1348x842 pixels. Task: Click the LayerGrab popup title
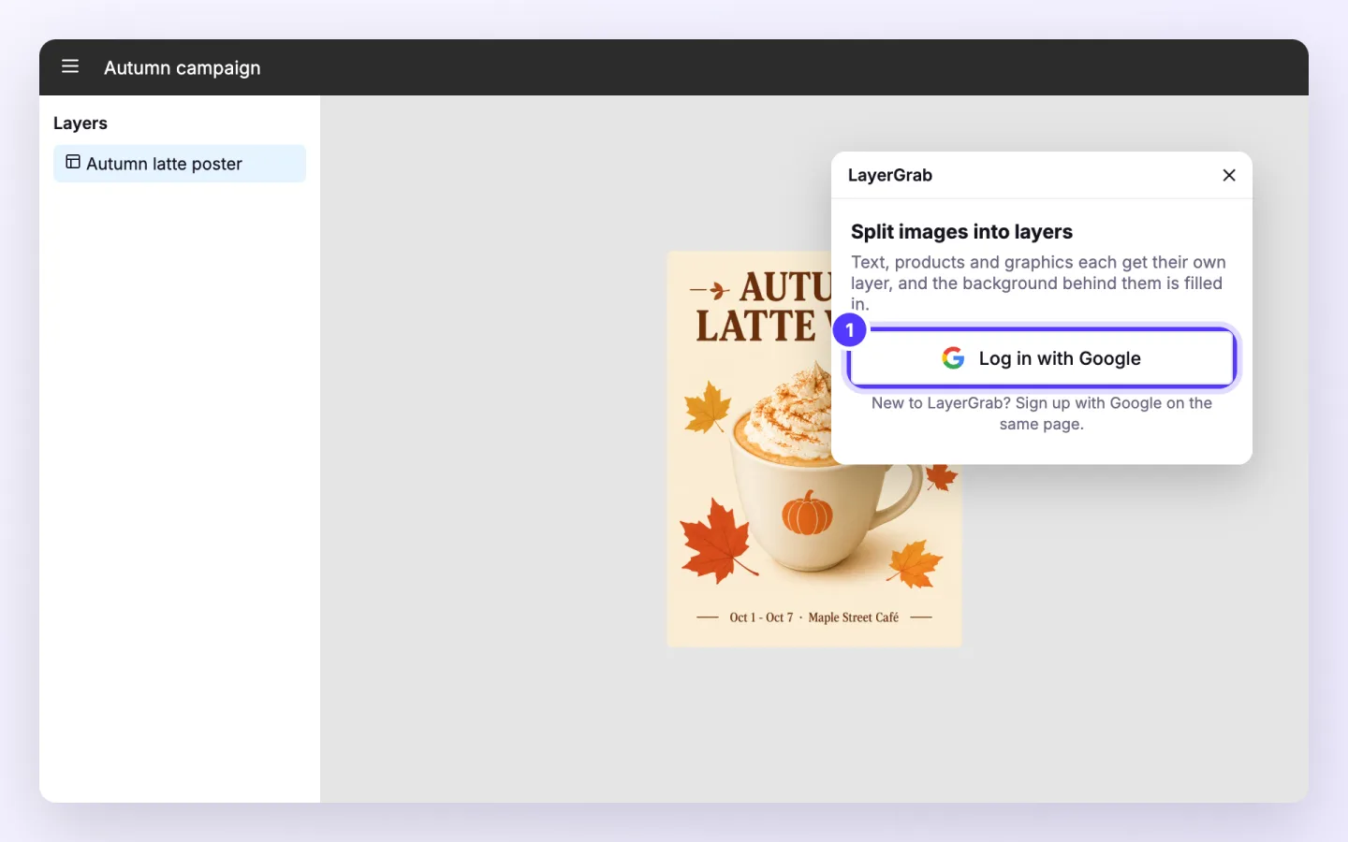click(x=890, y=175)
